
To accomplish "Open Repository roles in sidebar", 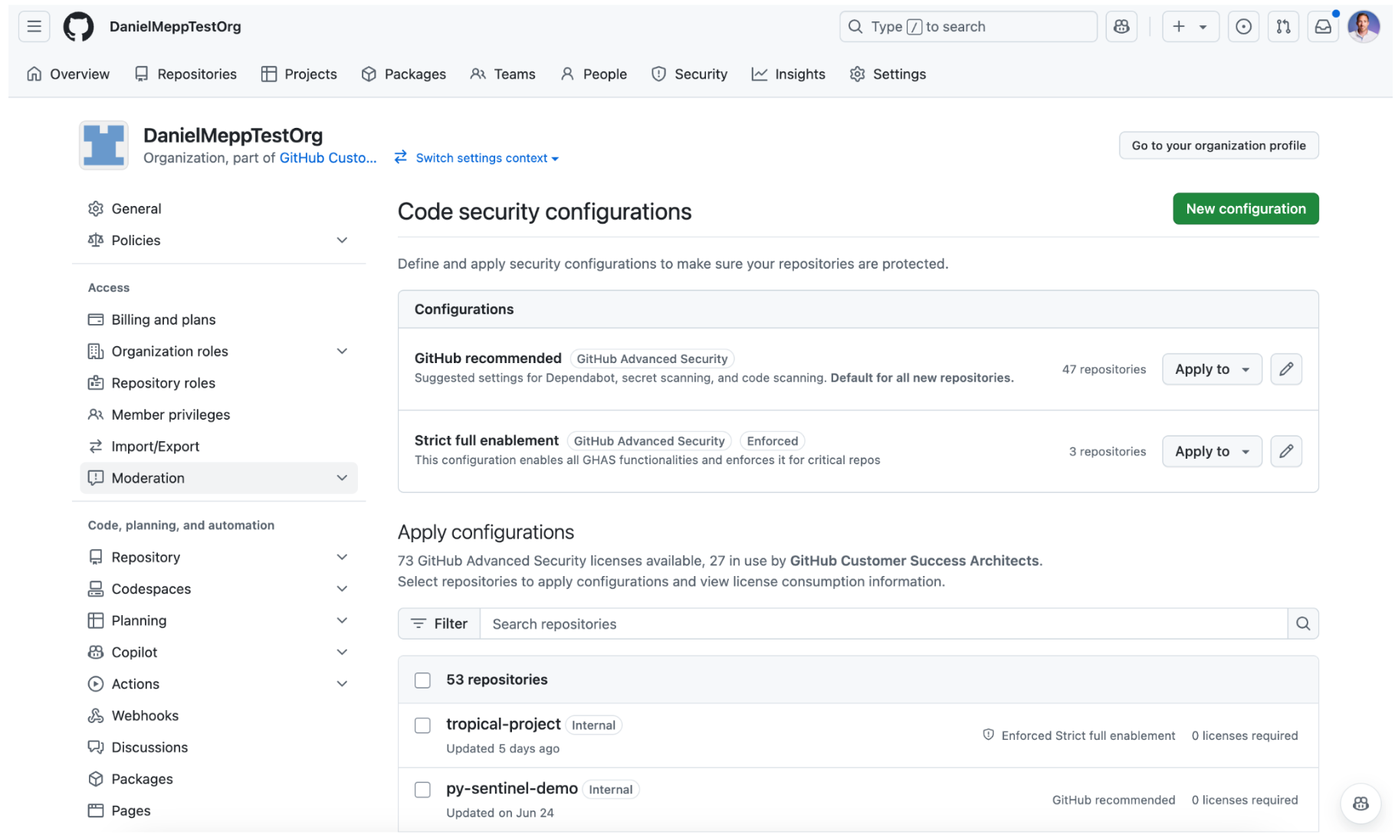I will click(x=218, y=383).
